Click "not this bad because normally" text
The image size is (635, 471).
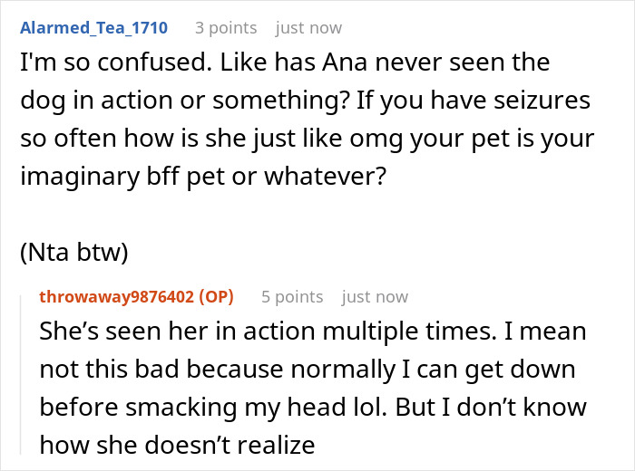click(181, 369)
